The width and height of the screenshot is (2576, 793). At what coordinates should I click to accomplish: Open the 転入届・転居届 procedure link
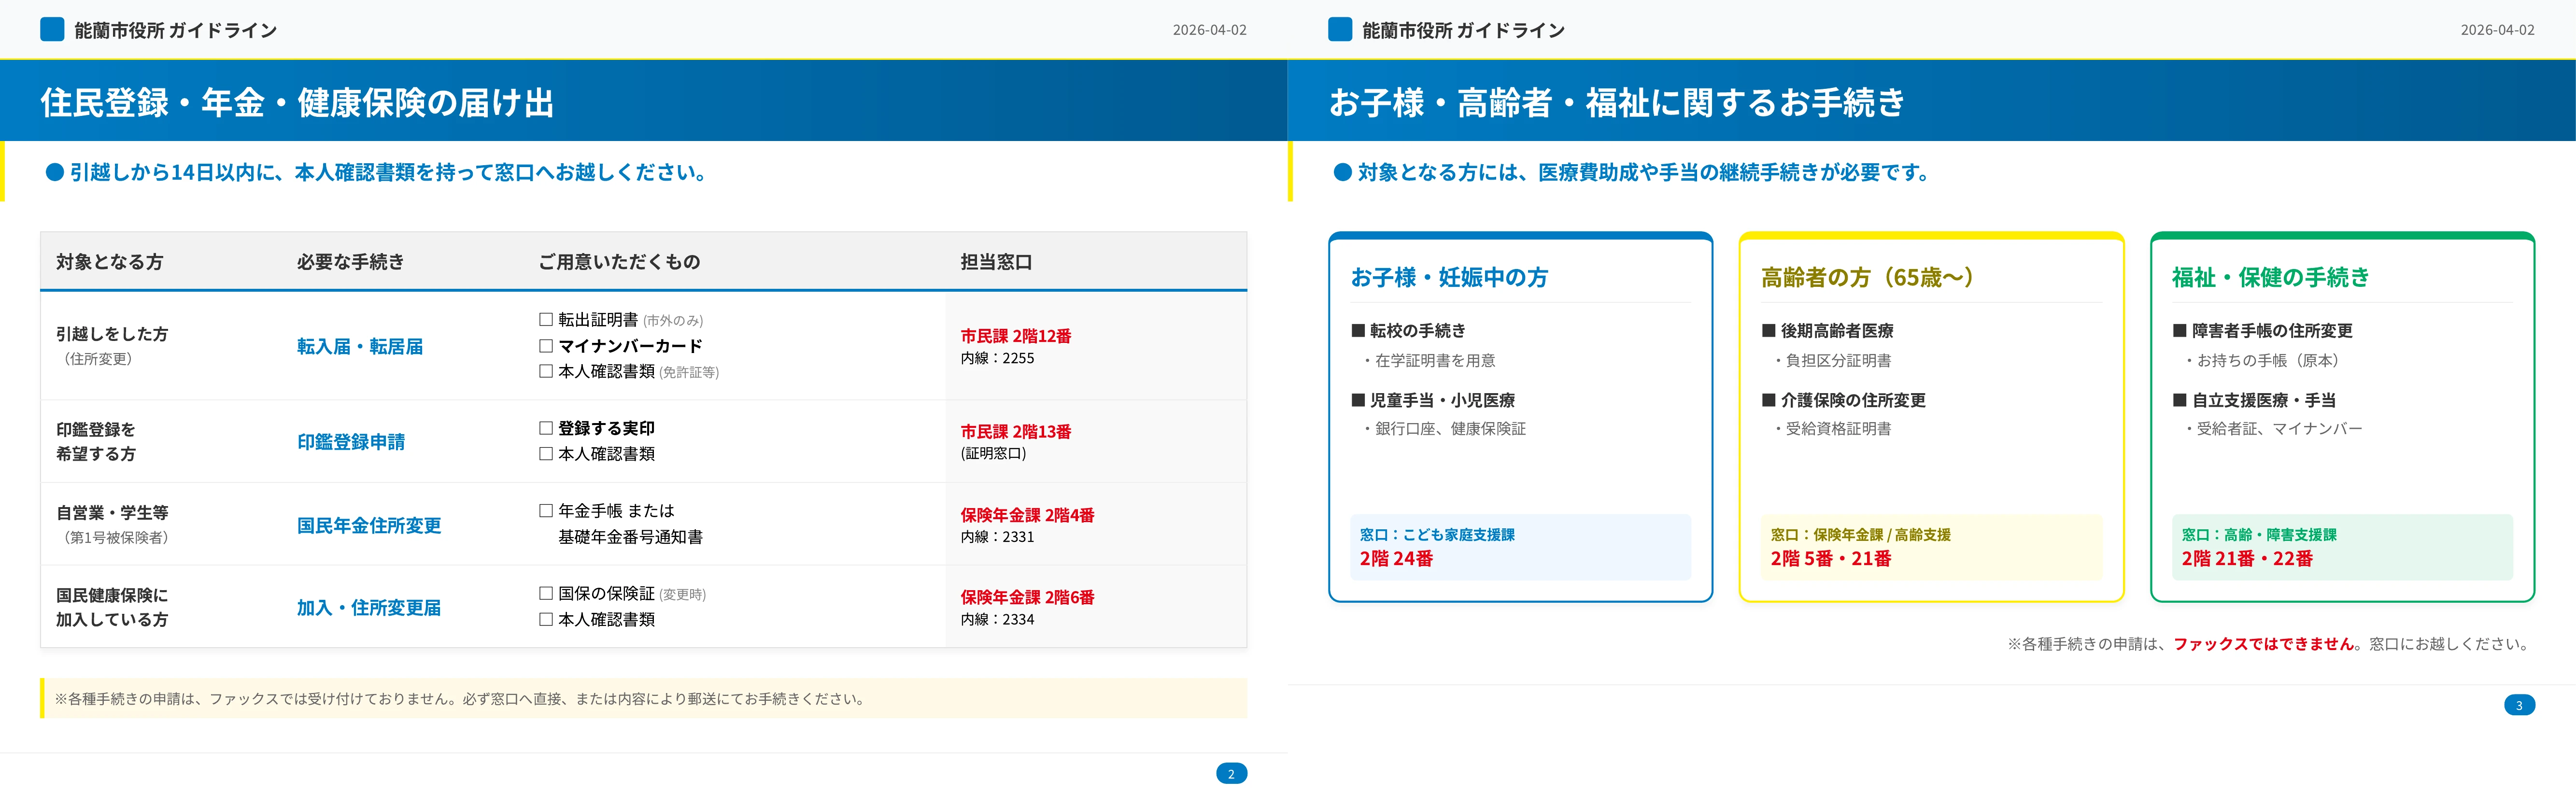(x=360, y=346)
